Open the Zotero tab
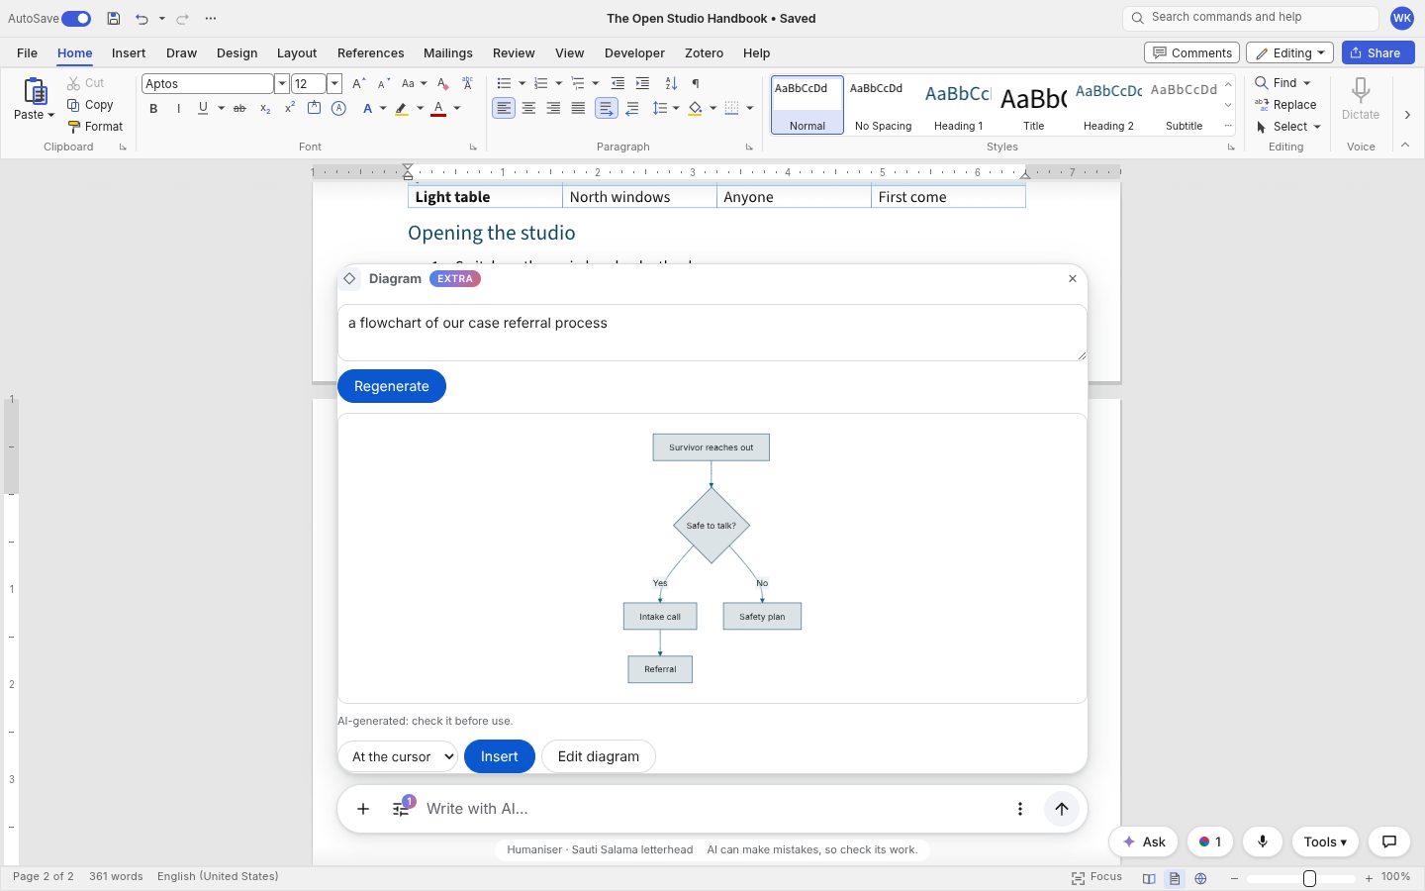Image resolution: width=1425 pixels, height=891 pixels. [704, 52]
